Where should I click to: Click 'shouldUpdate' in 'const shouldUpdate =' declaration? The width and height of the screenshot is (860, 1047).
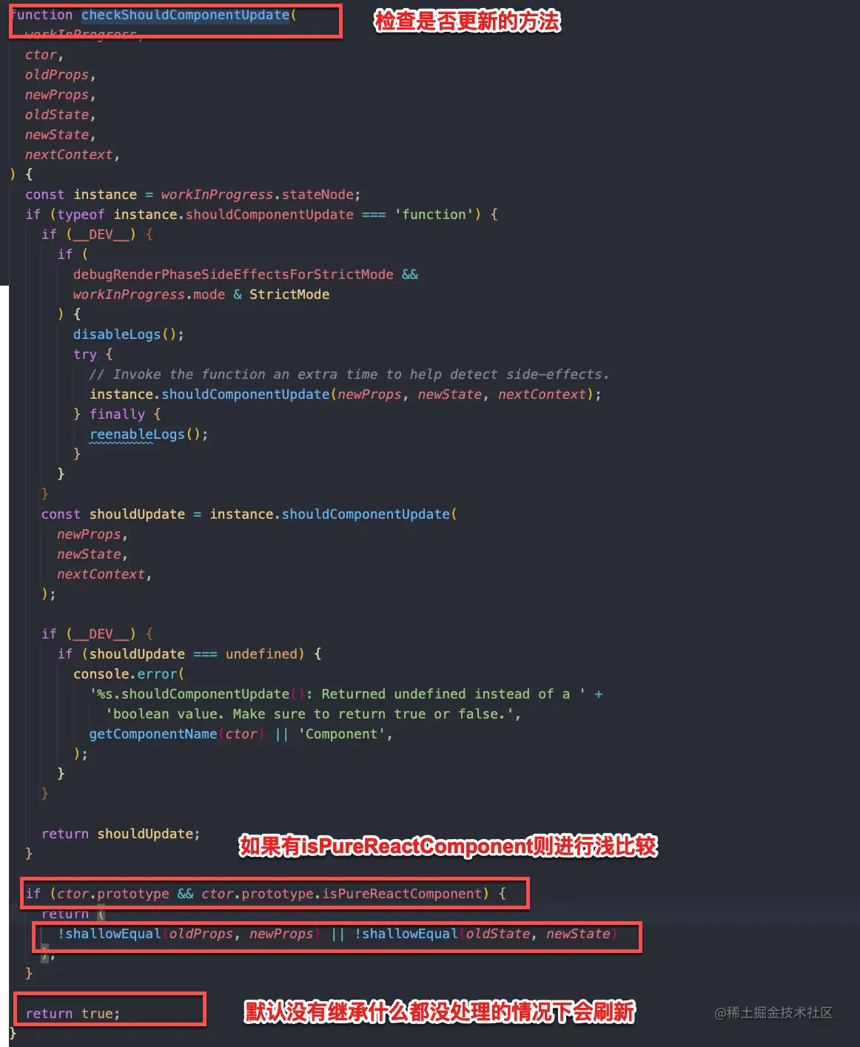pyautogui.click(x=137, y=514)
